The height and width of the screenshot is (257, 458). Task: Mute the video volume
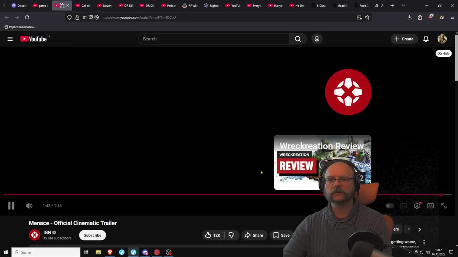pos(29,206)
